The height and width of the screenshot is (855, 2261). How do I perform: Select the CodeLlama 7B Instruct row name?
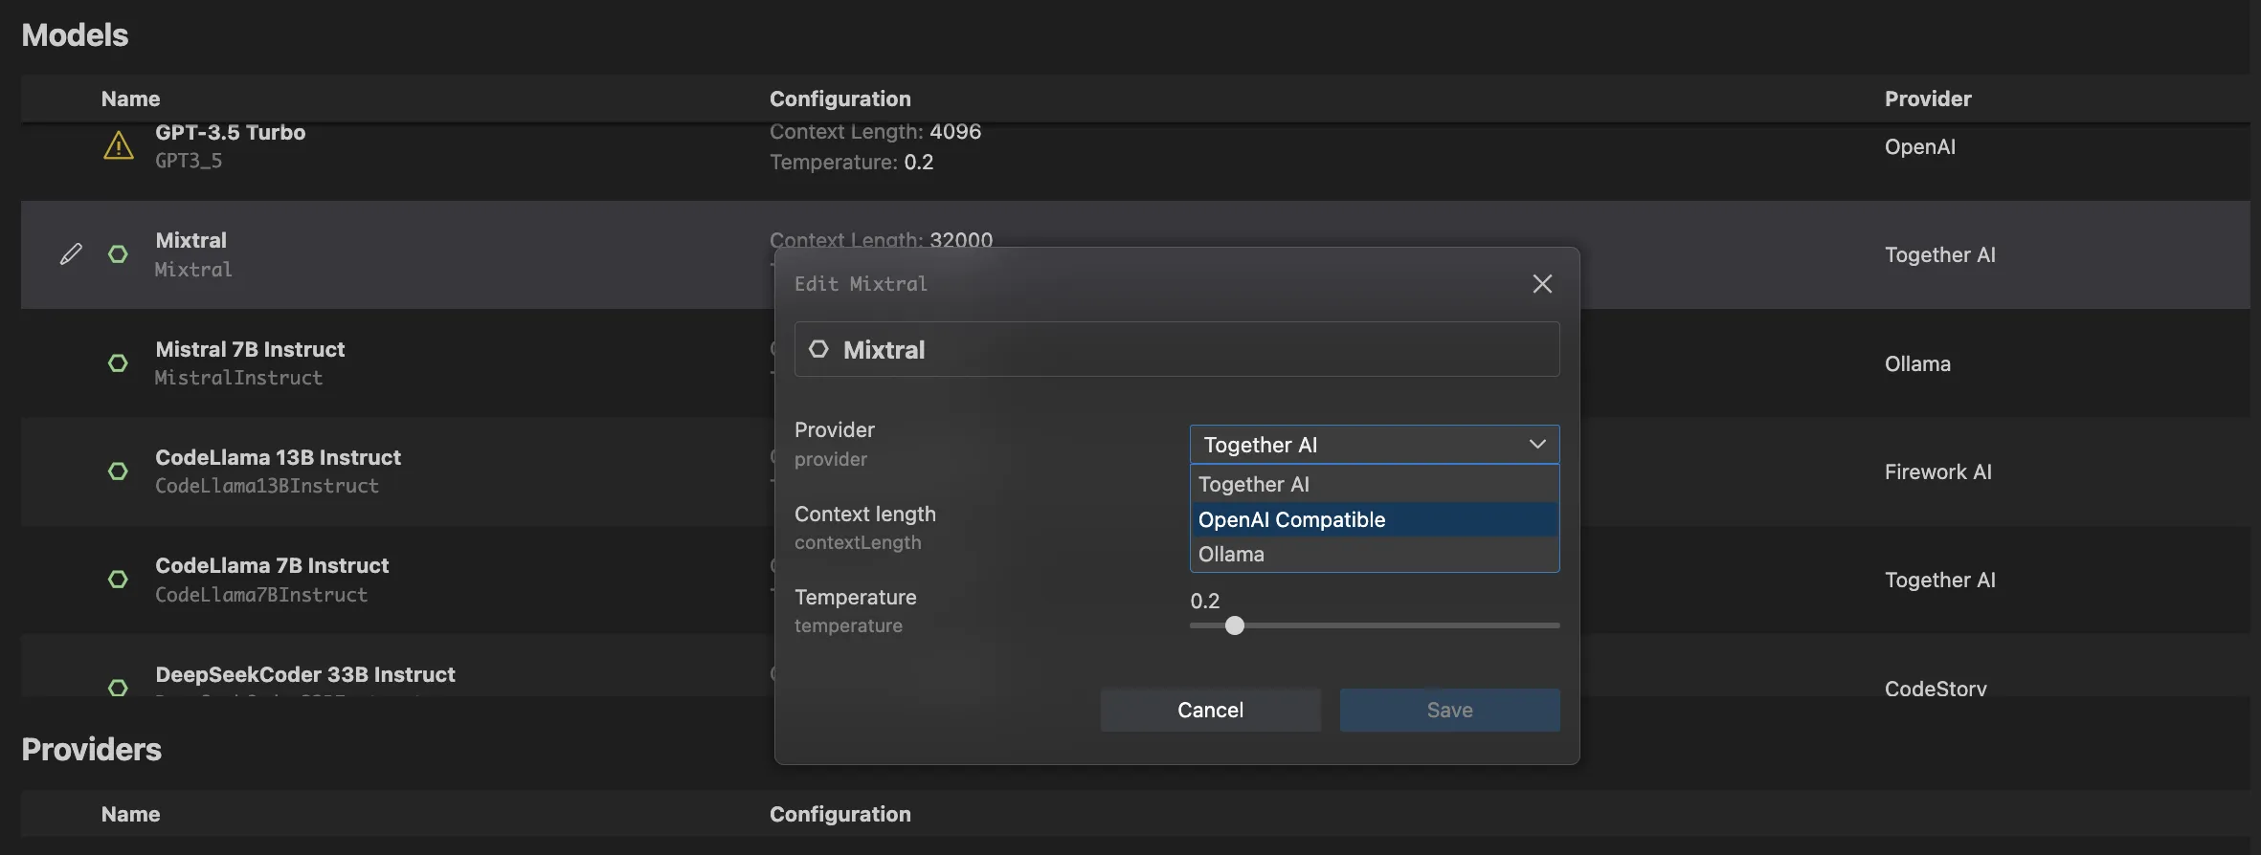(272, 565)
